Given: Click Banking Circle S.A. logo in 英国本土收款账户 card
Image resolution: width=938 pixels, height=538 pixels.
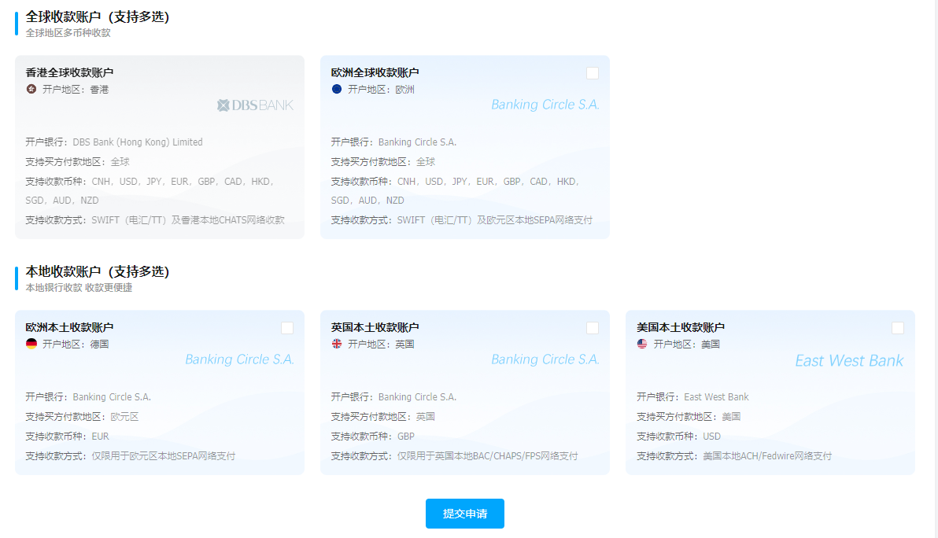Looking at the screenshot, I should pos(545,359).
